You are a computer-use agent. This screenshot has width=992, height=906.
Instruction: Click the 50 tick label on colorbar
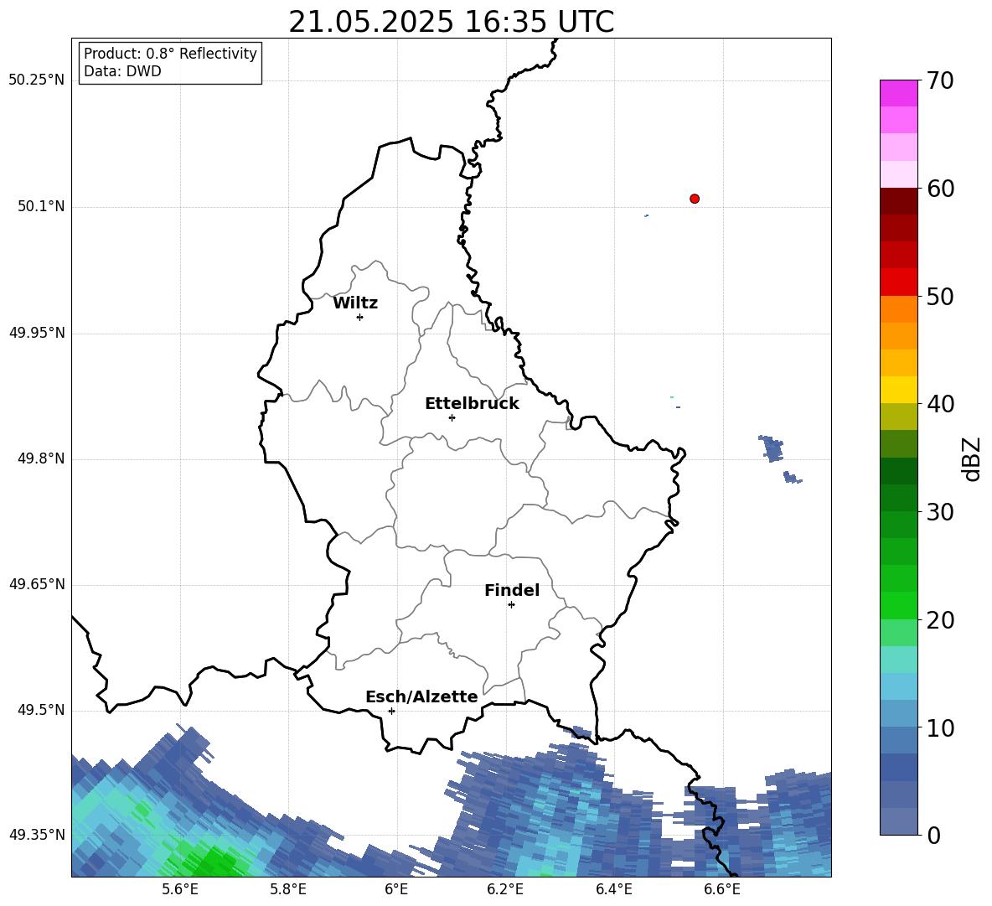940,297
